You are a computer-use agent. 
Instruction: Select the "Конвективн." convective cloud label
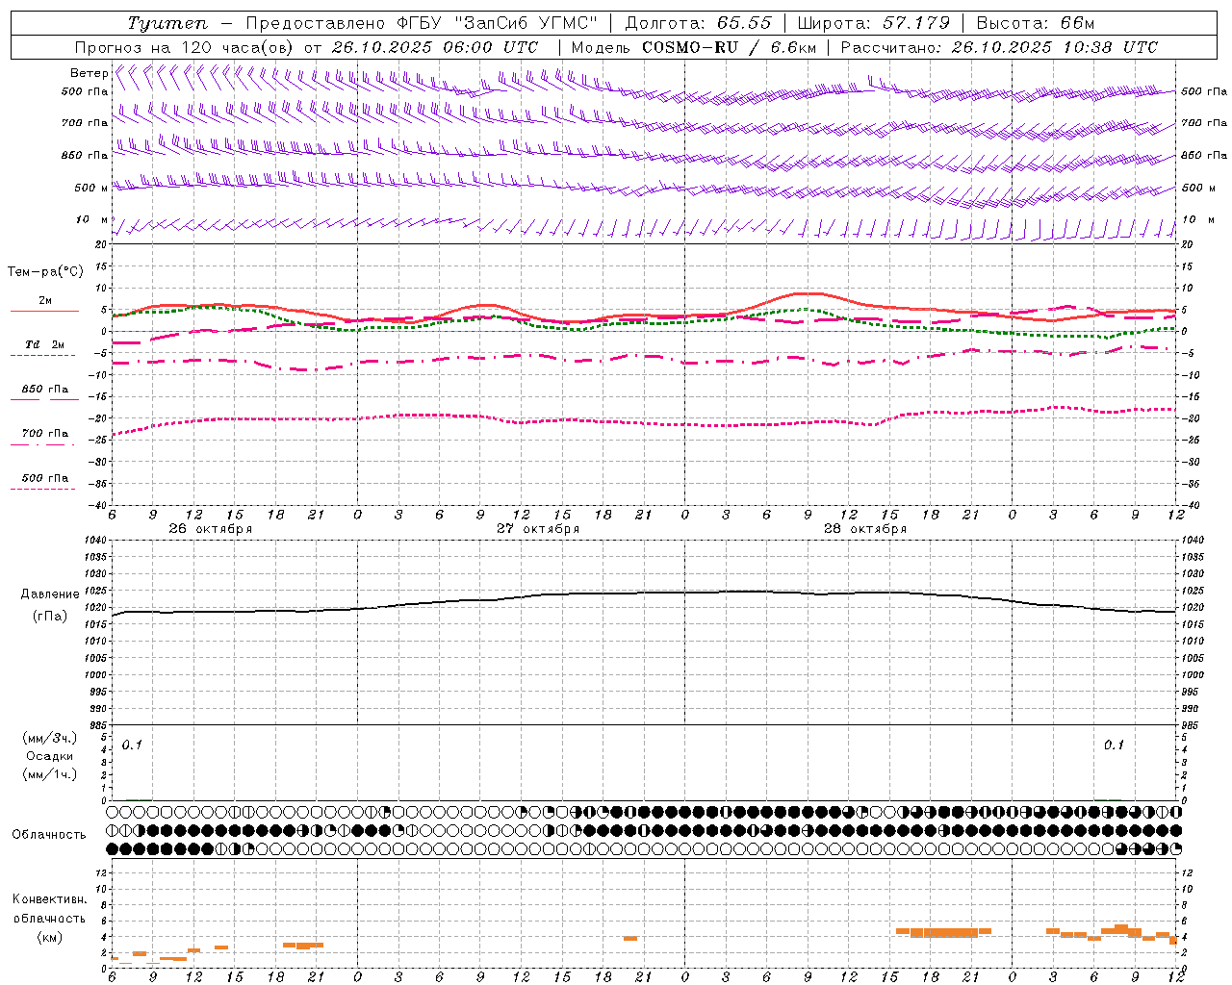50,899
